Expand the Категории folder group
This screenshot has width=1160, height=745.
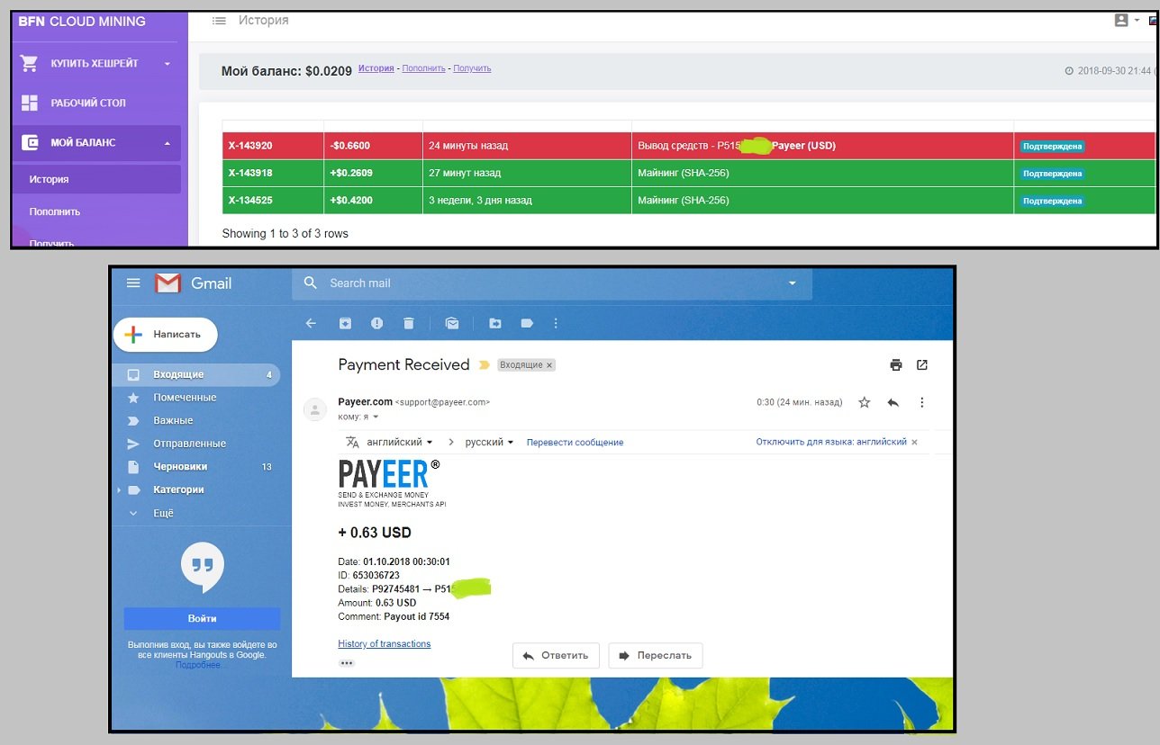click(x=119, y=490)
